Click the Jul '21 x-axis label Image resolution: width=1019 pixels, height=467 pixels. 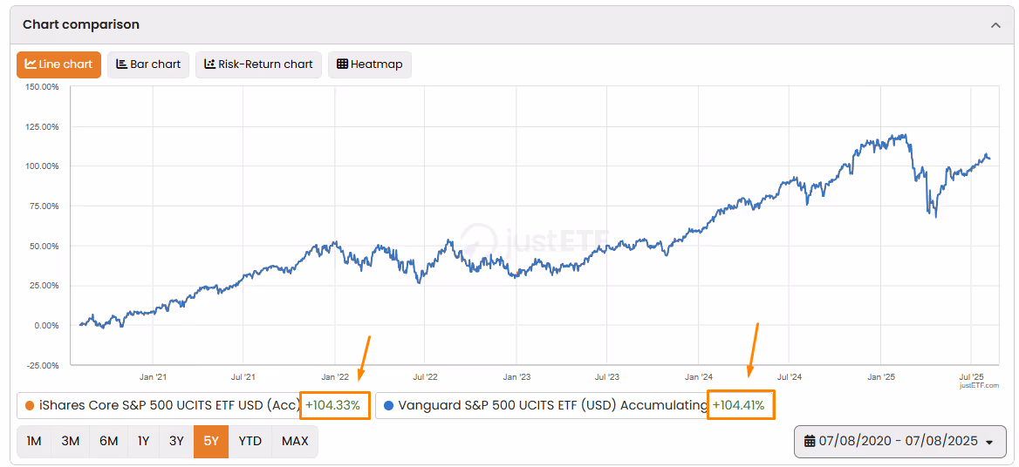click(243, 376)
